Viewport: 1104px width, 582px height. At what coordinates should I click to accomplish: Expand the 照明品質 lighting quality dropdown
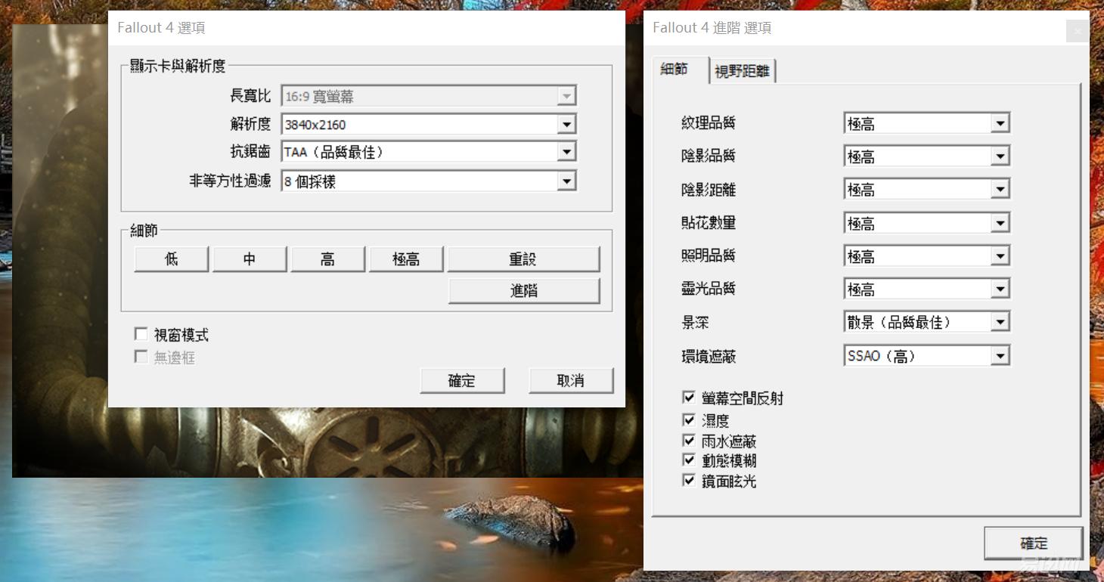(x=1000, y=255)
